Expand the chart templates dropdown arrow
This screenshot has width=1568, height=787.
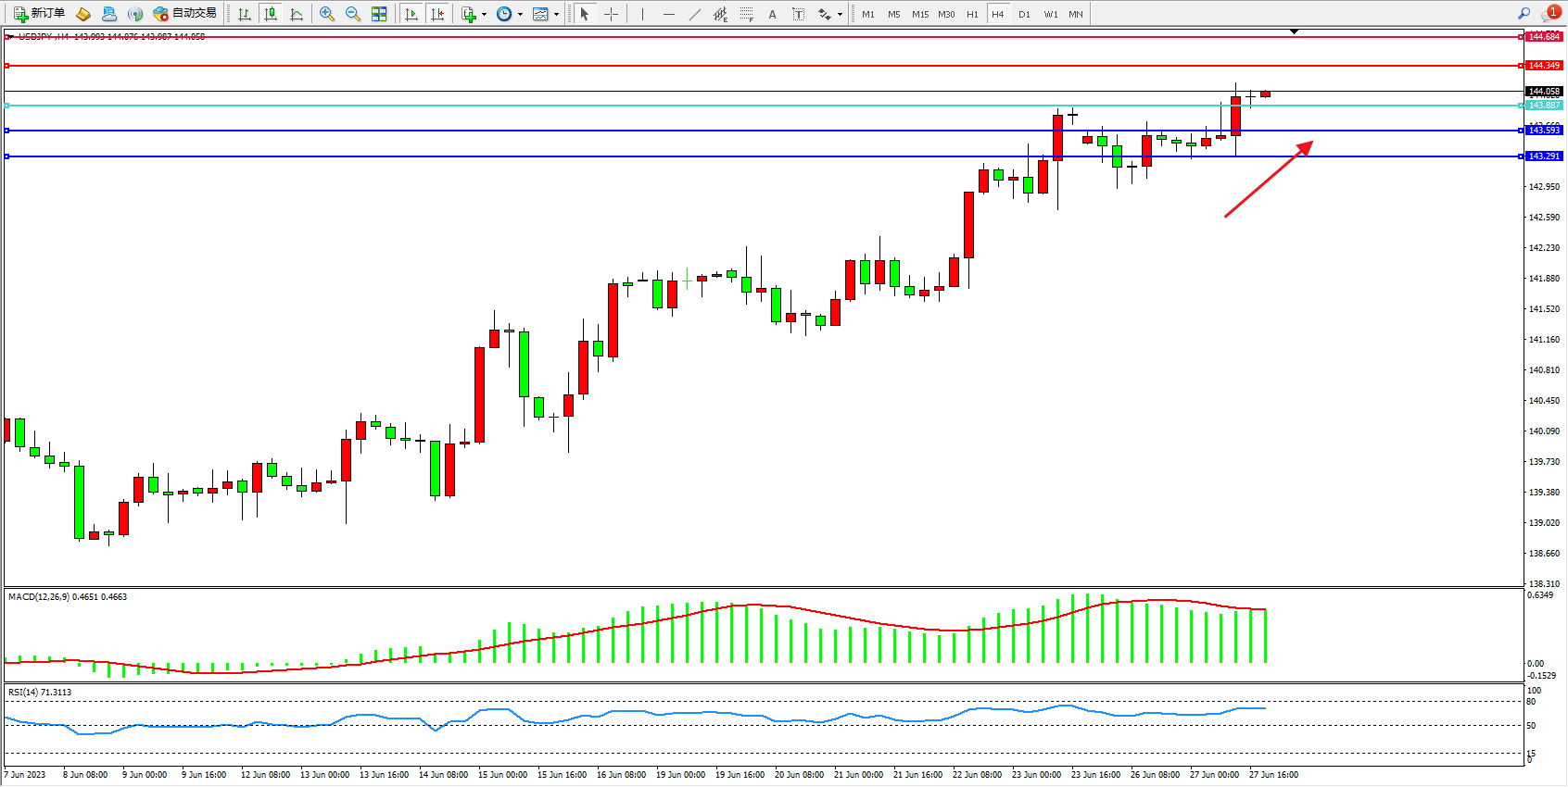coord(556,14)
